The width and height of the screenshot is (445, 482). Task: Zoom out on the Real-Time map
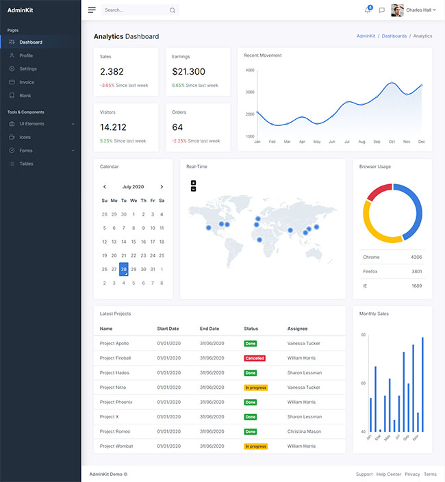click(194, 189)
